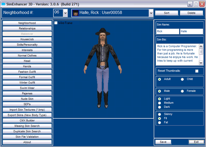Click Rick Halle's portrait thumbnail in selector
The width and height of the screenshot is (206, 147).
pos(75,13)
